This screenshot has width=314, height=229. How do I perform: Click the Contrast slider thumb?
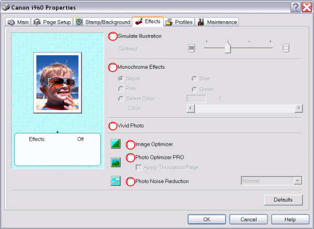coord(227,48)
